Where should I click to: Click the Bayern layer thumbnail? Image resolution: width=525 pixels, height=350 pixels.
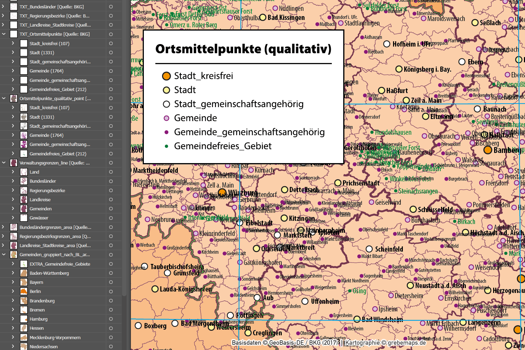click(x=23, y=282)
